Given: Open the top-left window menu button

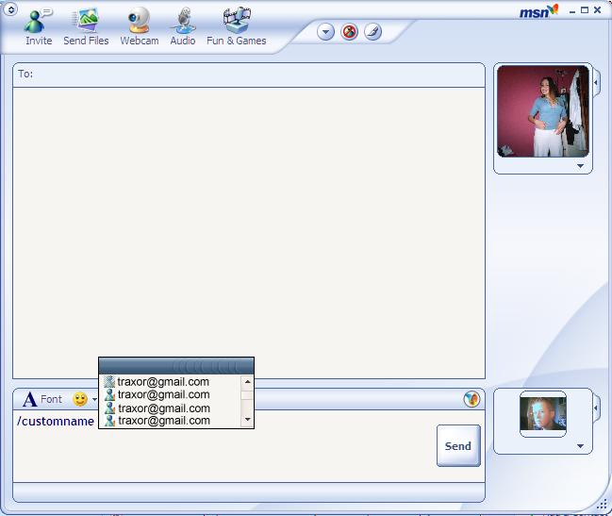Looking at the screenshot, I should click(x=11, y=9).
